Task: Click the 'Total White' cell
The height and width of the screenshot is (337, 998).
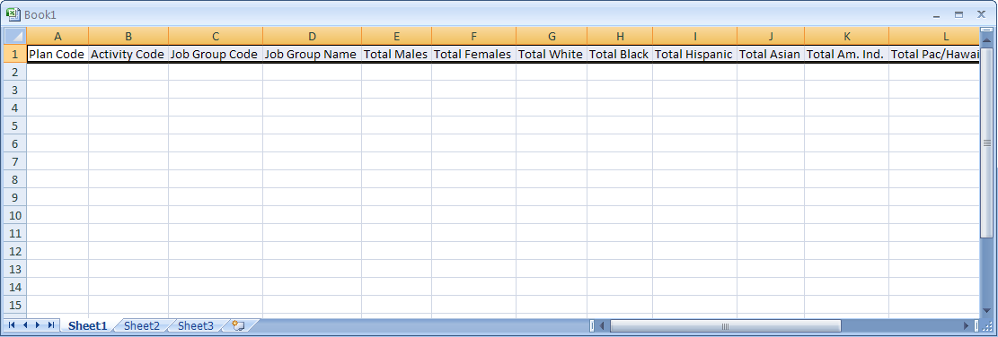Action: (552, 54)
